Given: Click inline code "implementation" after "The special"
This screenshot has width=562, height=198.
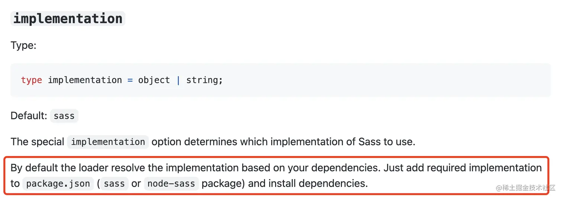Looking at the screenshot, I should pos(108,142).
